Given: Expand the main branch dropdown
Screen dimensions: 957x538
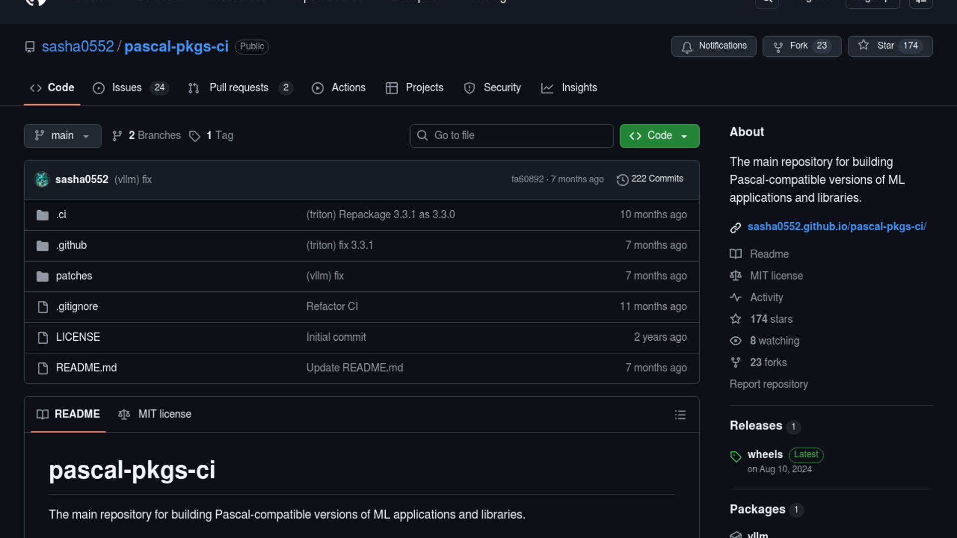Looking at the screenshot, I should (62, 136).
